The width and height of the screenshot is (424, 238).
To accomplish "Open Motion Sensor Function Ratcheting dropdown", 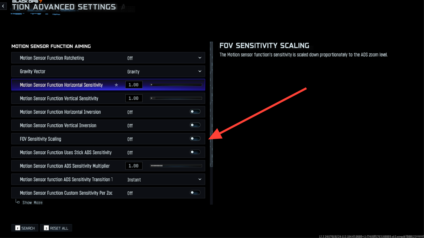I will pyautogui.click(x=200, y=58).
